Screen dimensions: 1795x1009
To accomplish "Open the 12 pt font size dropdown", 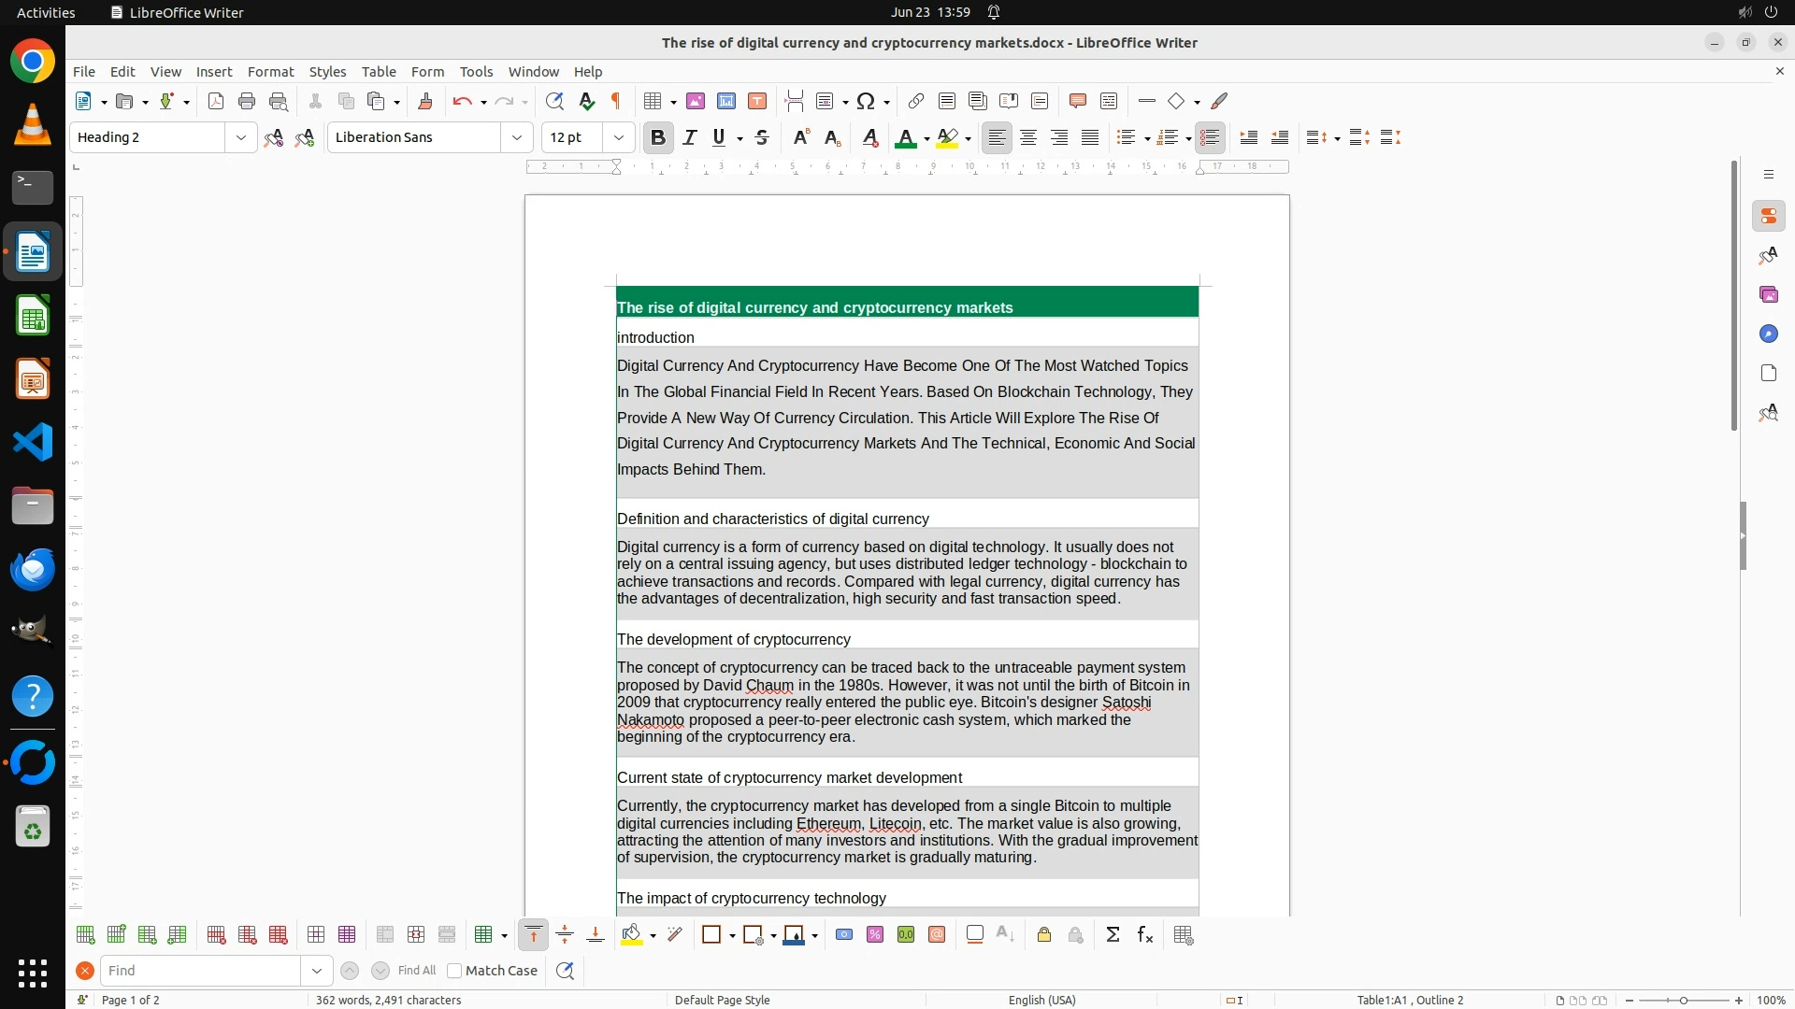I will pyautogui.click(x=618, y=138).
